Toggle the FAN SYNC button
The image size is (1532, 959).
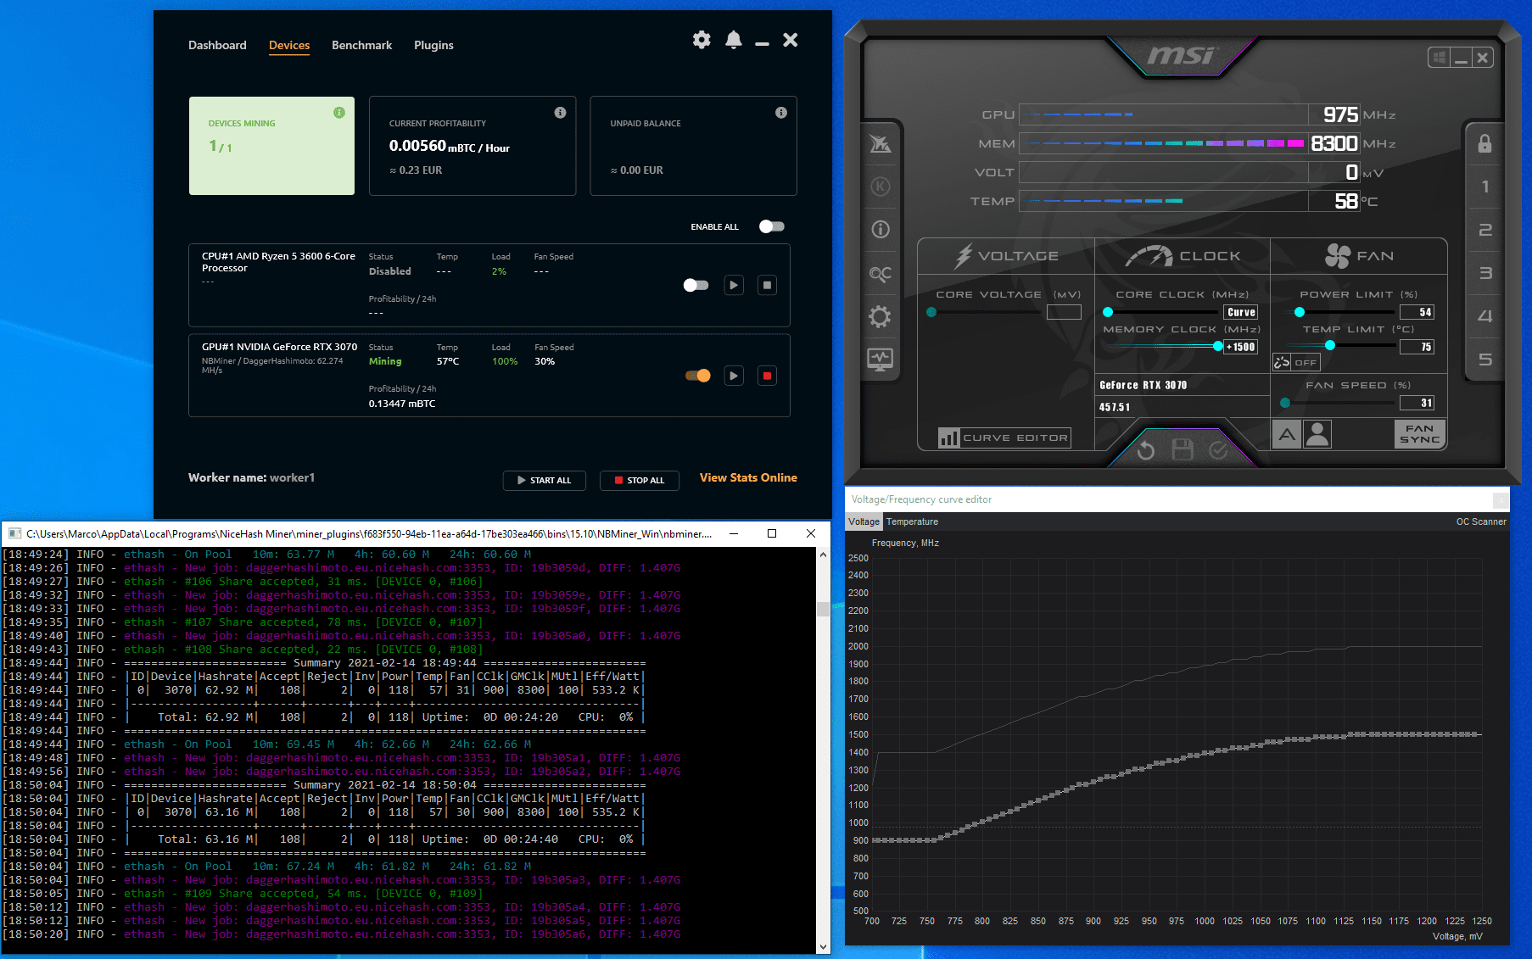1420,434
